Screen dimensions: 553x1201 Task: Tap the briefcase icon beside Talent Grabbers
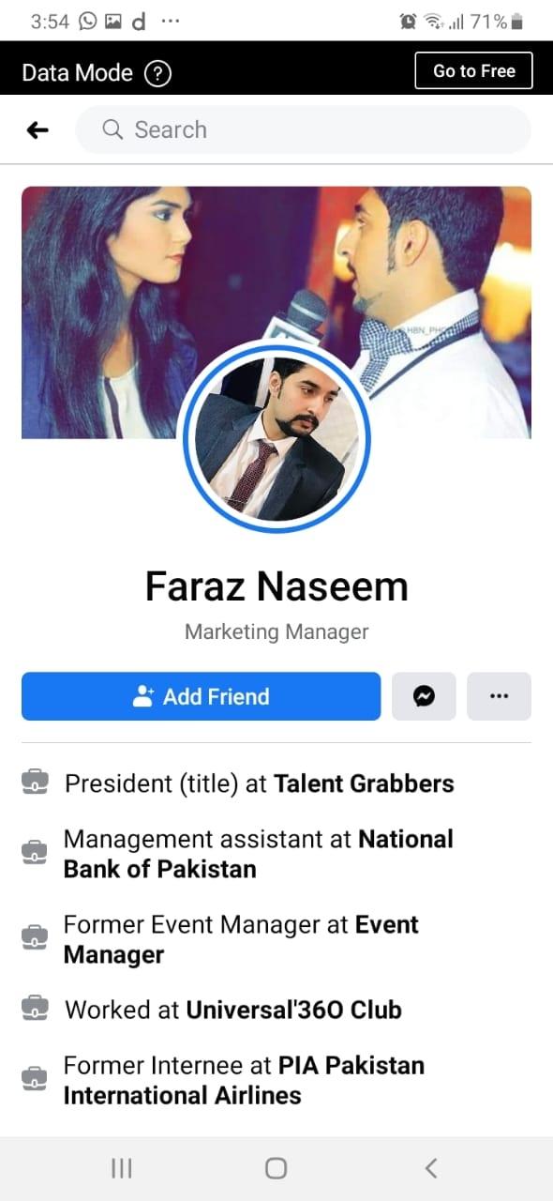pyautogui.click(x=35, y=783)
